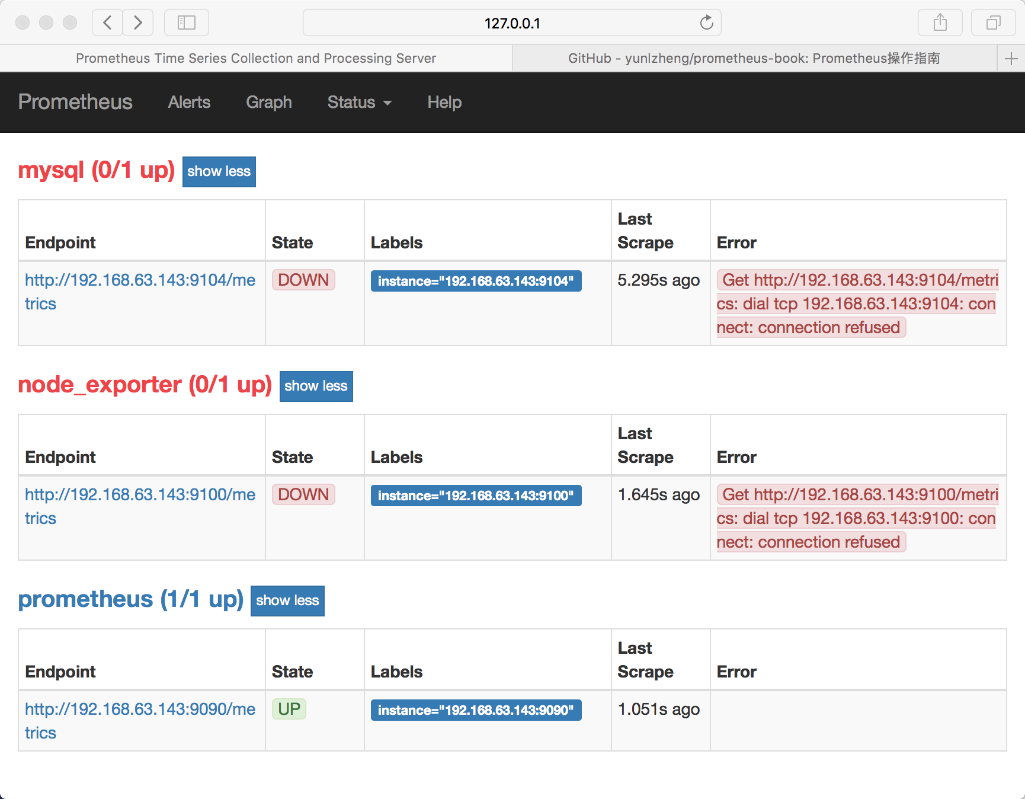The height and width of the screenshot is (799, 1025).
Task: Expand the Status dropdown menu
Action: click(x=360, y=102)
